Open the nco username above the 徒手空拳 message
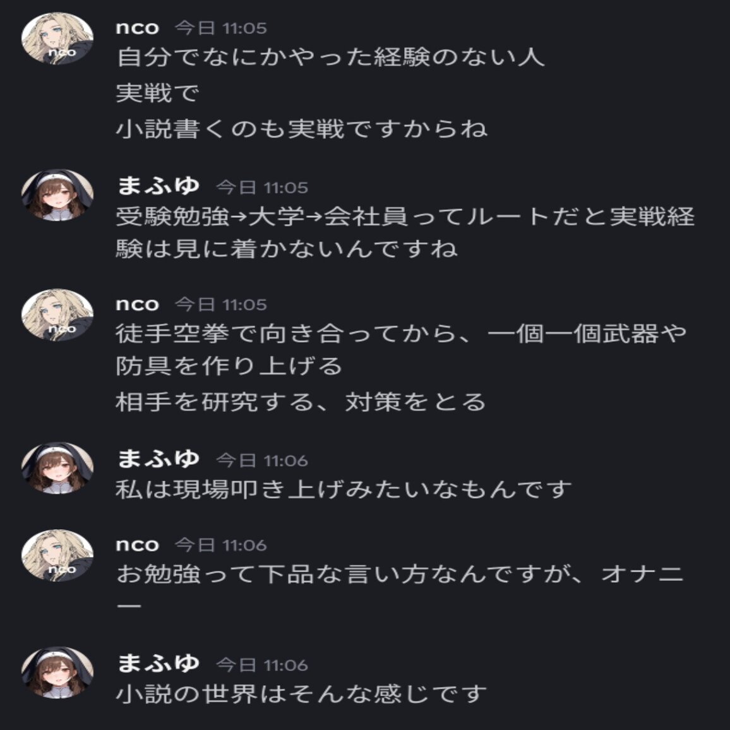The height and width of the screenshot is (730, 730). click(137, 304)
